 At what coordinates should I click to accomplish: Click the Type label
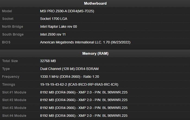coord(6,69)
